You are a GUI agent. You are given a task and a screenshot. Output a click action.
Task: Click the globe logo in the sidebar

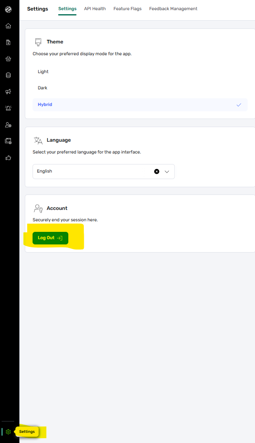[x=8, y=9]
